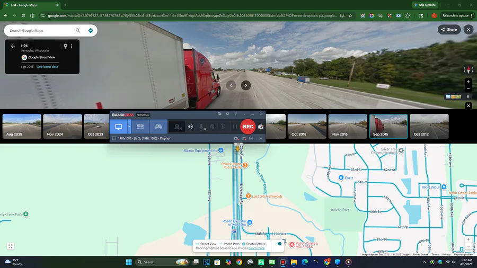Open Bandicam image settings icon
The height and width of the screenshot is (268, 477).
(244, 138)
